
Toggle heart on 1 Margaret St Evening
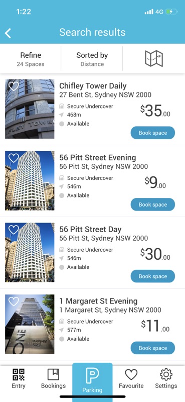click(x=14, y=301)
